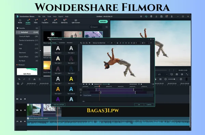Select the Preset tab in Advanced Text Edit
This screenshot has width=205, height=135.
54,43
